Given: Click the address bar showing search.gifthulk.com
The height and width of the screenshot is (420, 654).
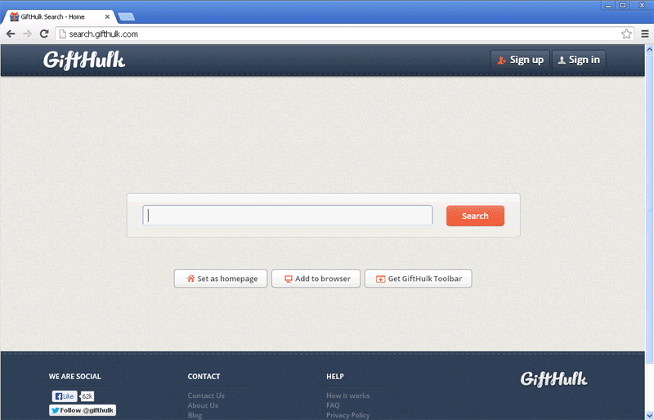Looking at the screenshot, I should pyautogui.click(x=327, y=34).
